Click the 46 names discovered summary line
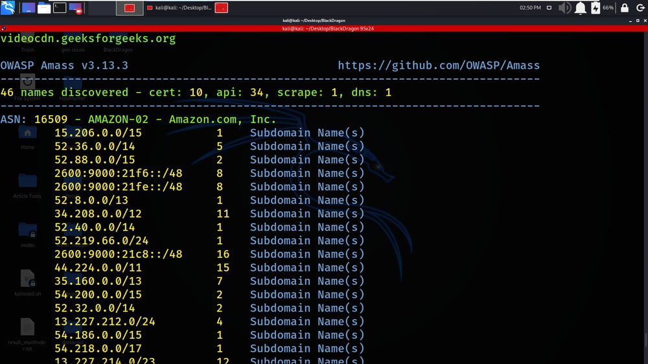This screenshot has width=648, height=364. point(196,93)
